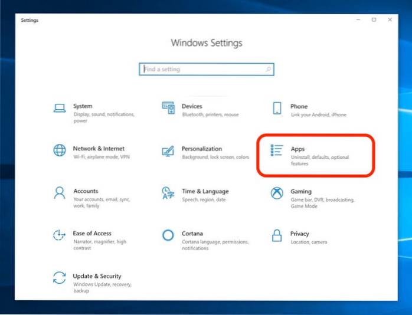The height and width of the screenshot is (315, 412).
Task: Open Devices via keyboard icon
Action: click(168, 108)
